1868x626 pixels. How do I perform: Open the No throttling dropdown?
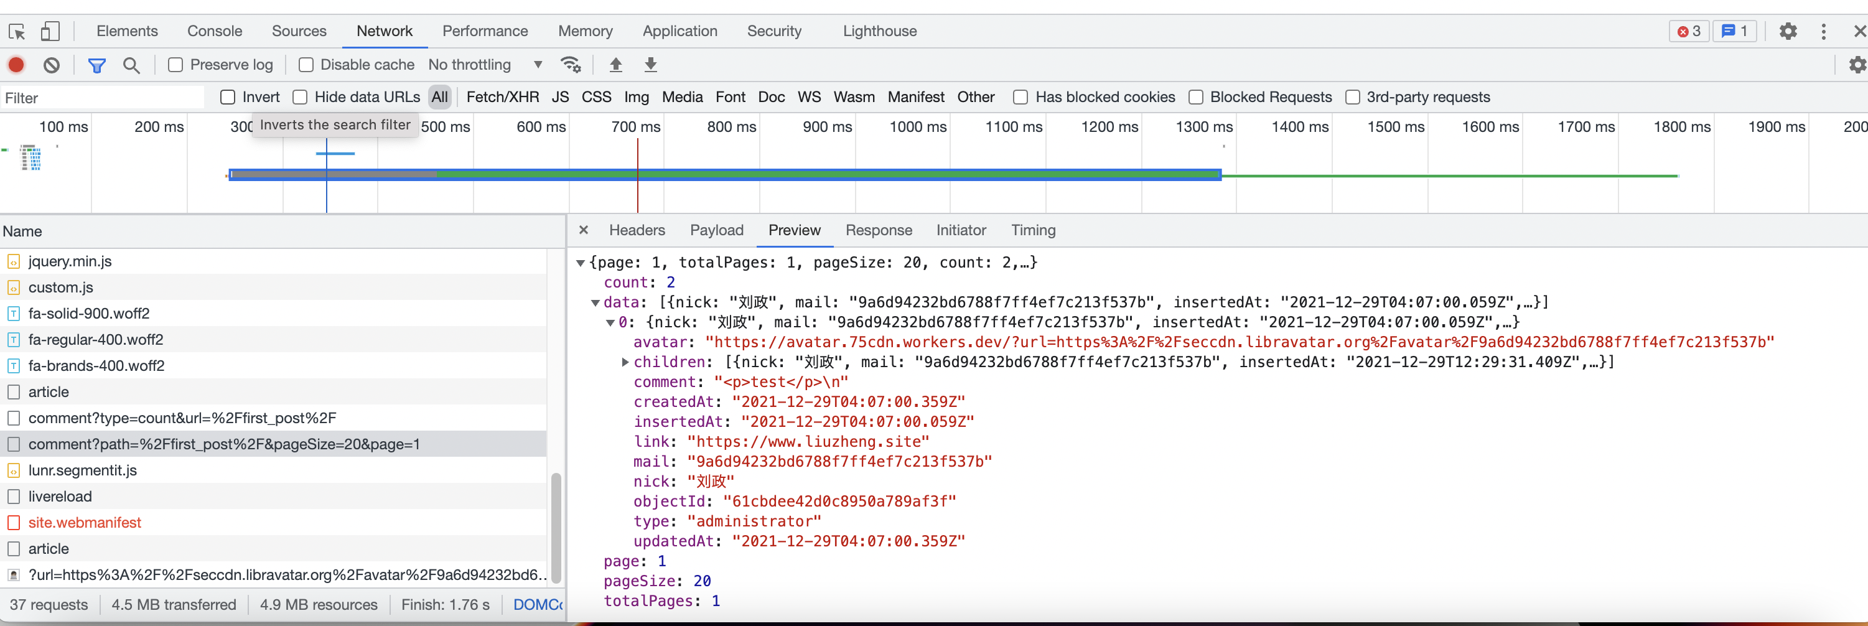[485, 65]
